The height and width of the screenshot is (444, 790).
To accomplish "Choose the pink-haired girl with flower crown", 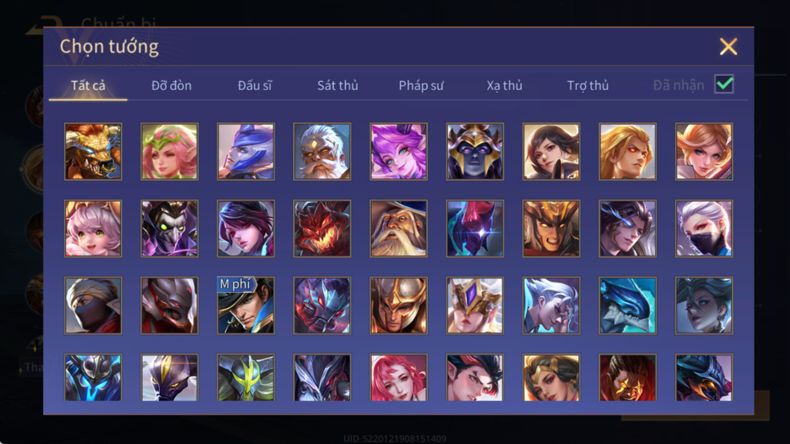I will (170, 152).
